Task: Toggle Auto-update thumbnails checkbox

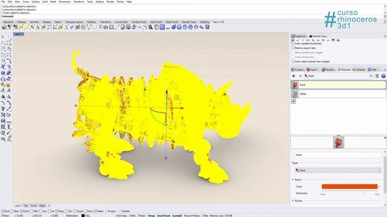Action: pos(293,43)
